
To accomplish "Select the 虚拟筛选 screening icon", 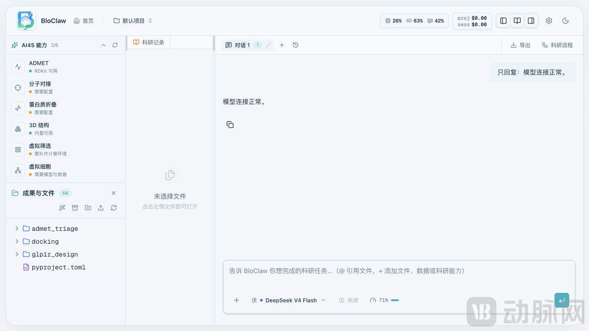I will 18,149.
